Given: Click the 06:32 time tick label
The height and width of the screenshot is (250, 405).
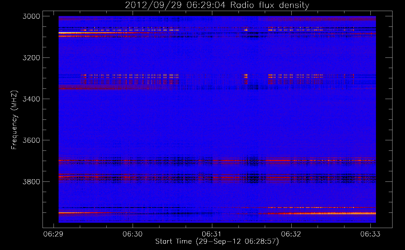Looking at the screenshot, I should coord(291,234).
